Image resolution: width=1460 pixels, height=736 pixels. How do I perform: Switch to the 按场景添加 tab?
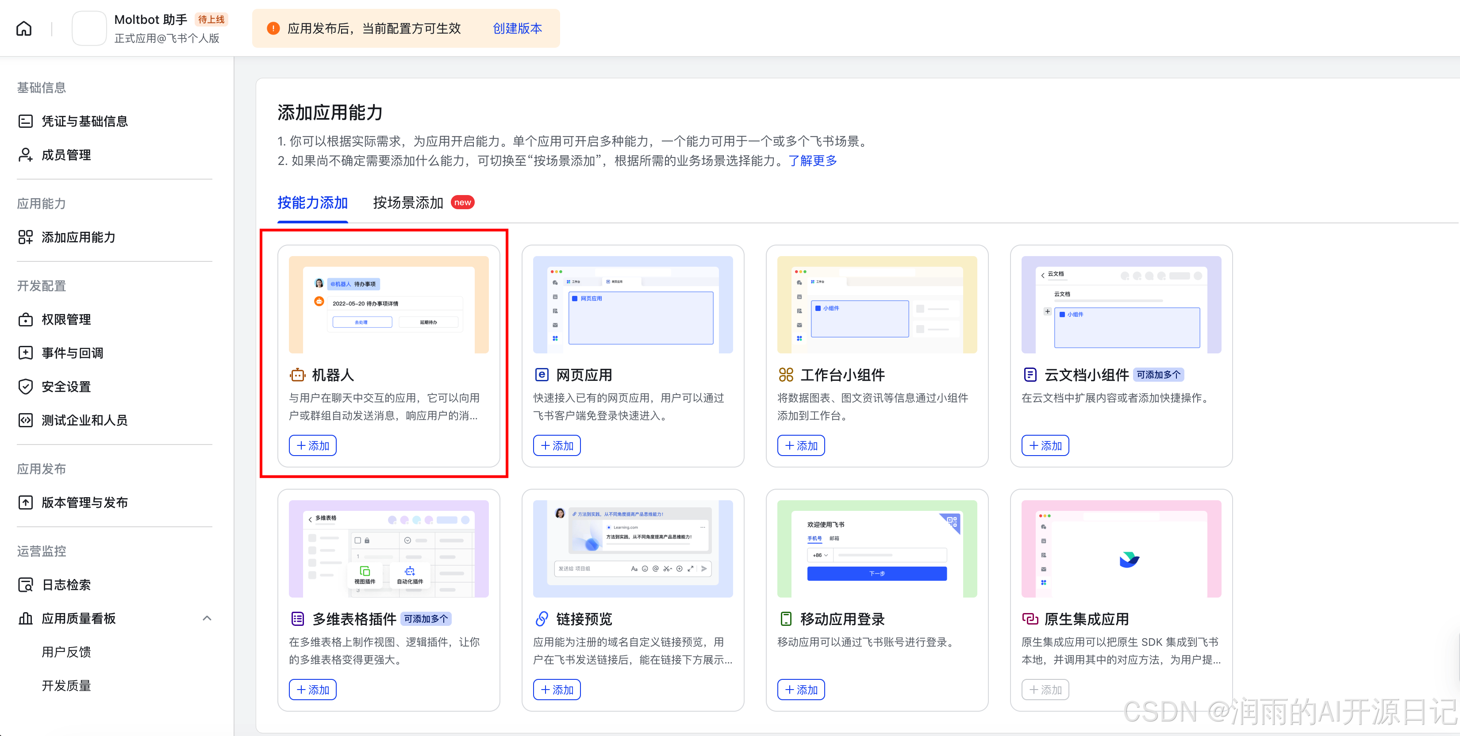pos(407,202)
